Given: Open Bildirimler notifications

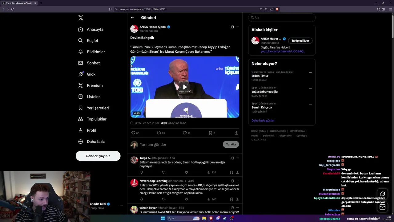Looking at the screenshot, I should [x=92, y=52].
